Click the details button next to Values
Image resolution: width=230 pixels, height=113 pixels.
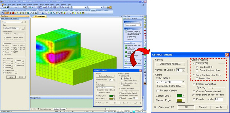pyautogui.click(x=12, y=63)
